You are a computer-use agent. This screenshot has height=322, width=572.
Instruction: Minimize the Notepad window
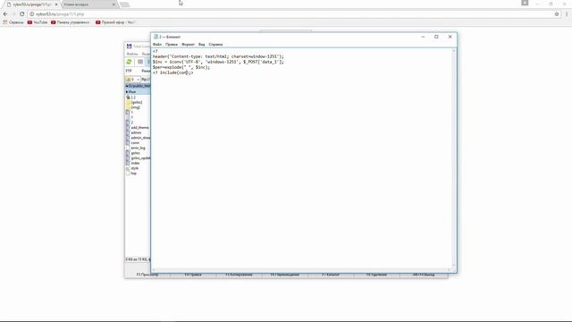click(x=423, y=37)
